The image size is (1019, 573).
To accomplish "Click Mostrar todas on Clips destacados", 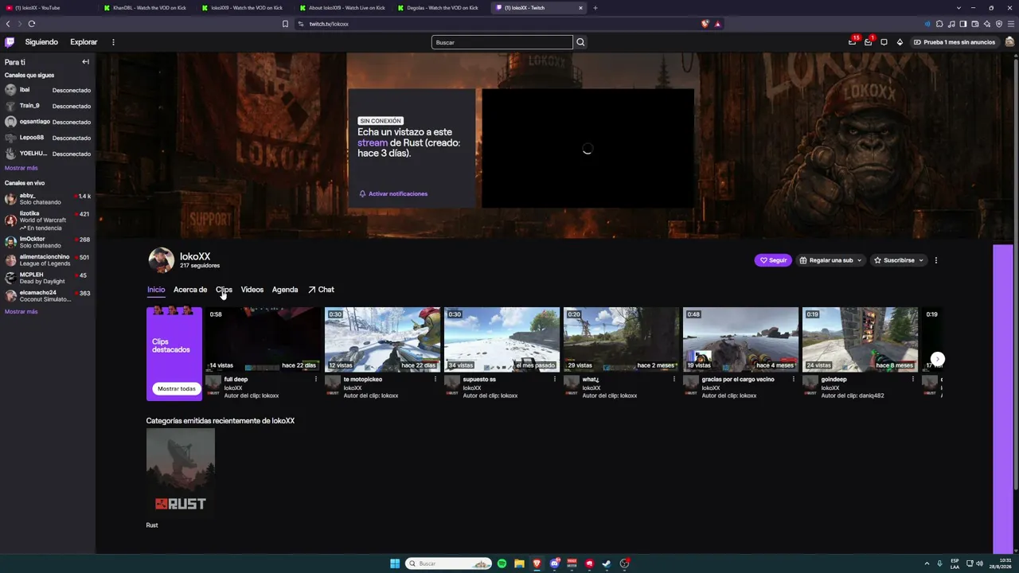I will [x=176, y=388].
